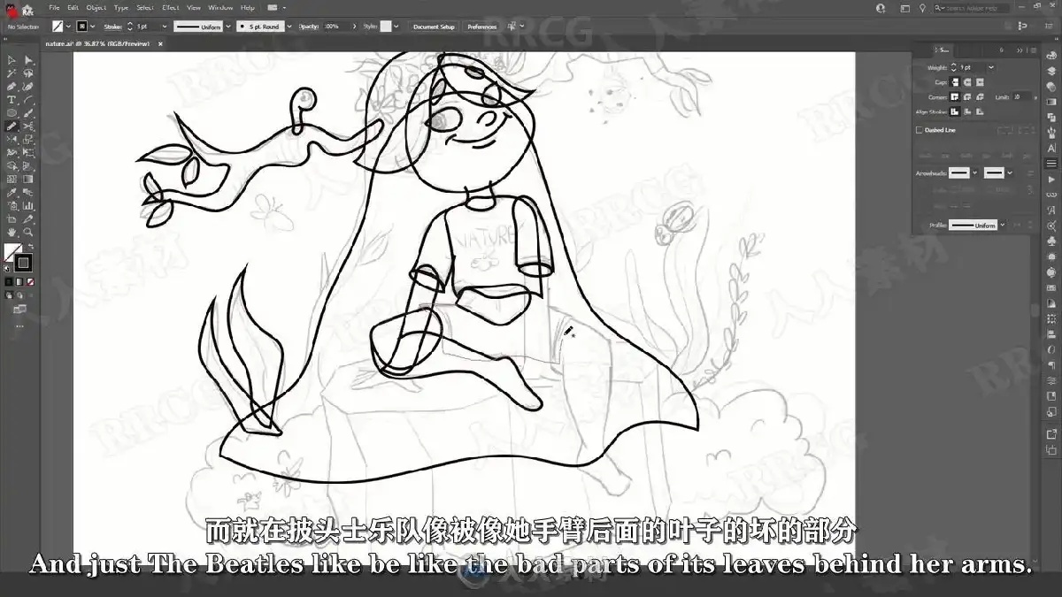Choose the Round Cap option
The image size is (1062, 597).
(966, 82)
